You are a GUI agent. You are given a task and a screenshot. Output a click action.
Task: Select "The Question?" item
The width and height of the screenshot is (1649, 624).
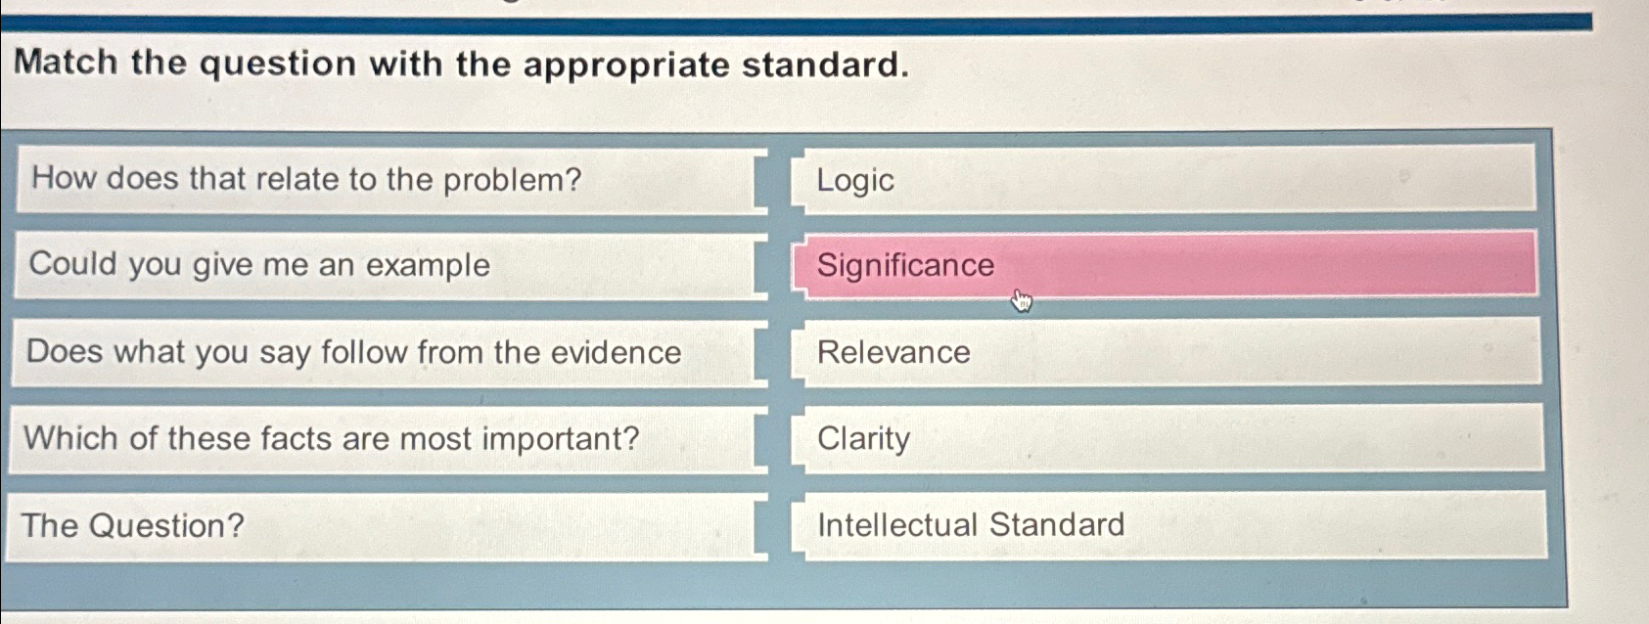[382, 525]
